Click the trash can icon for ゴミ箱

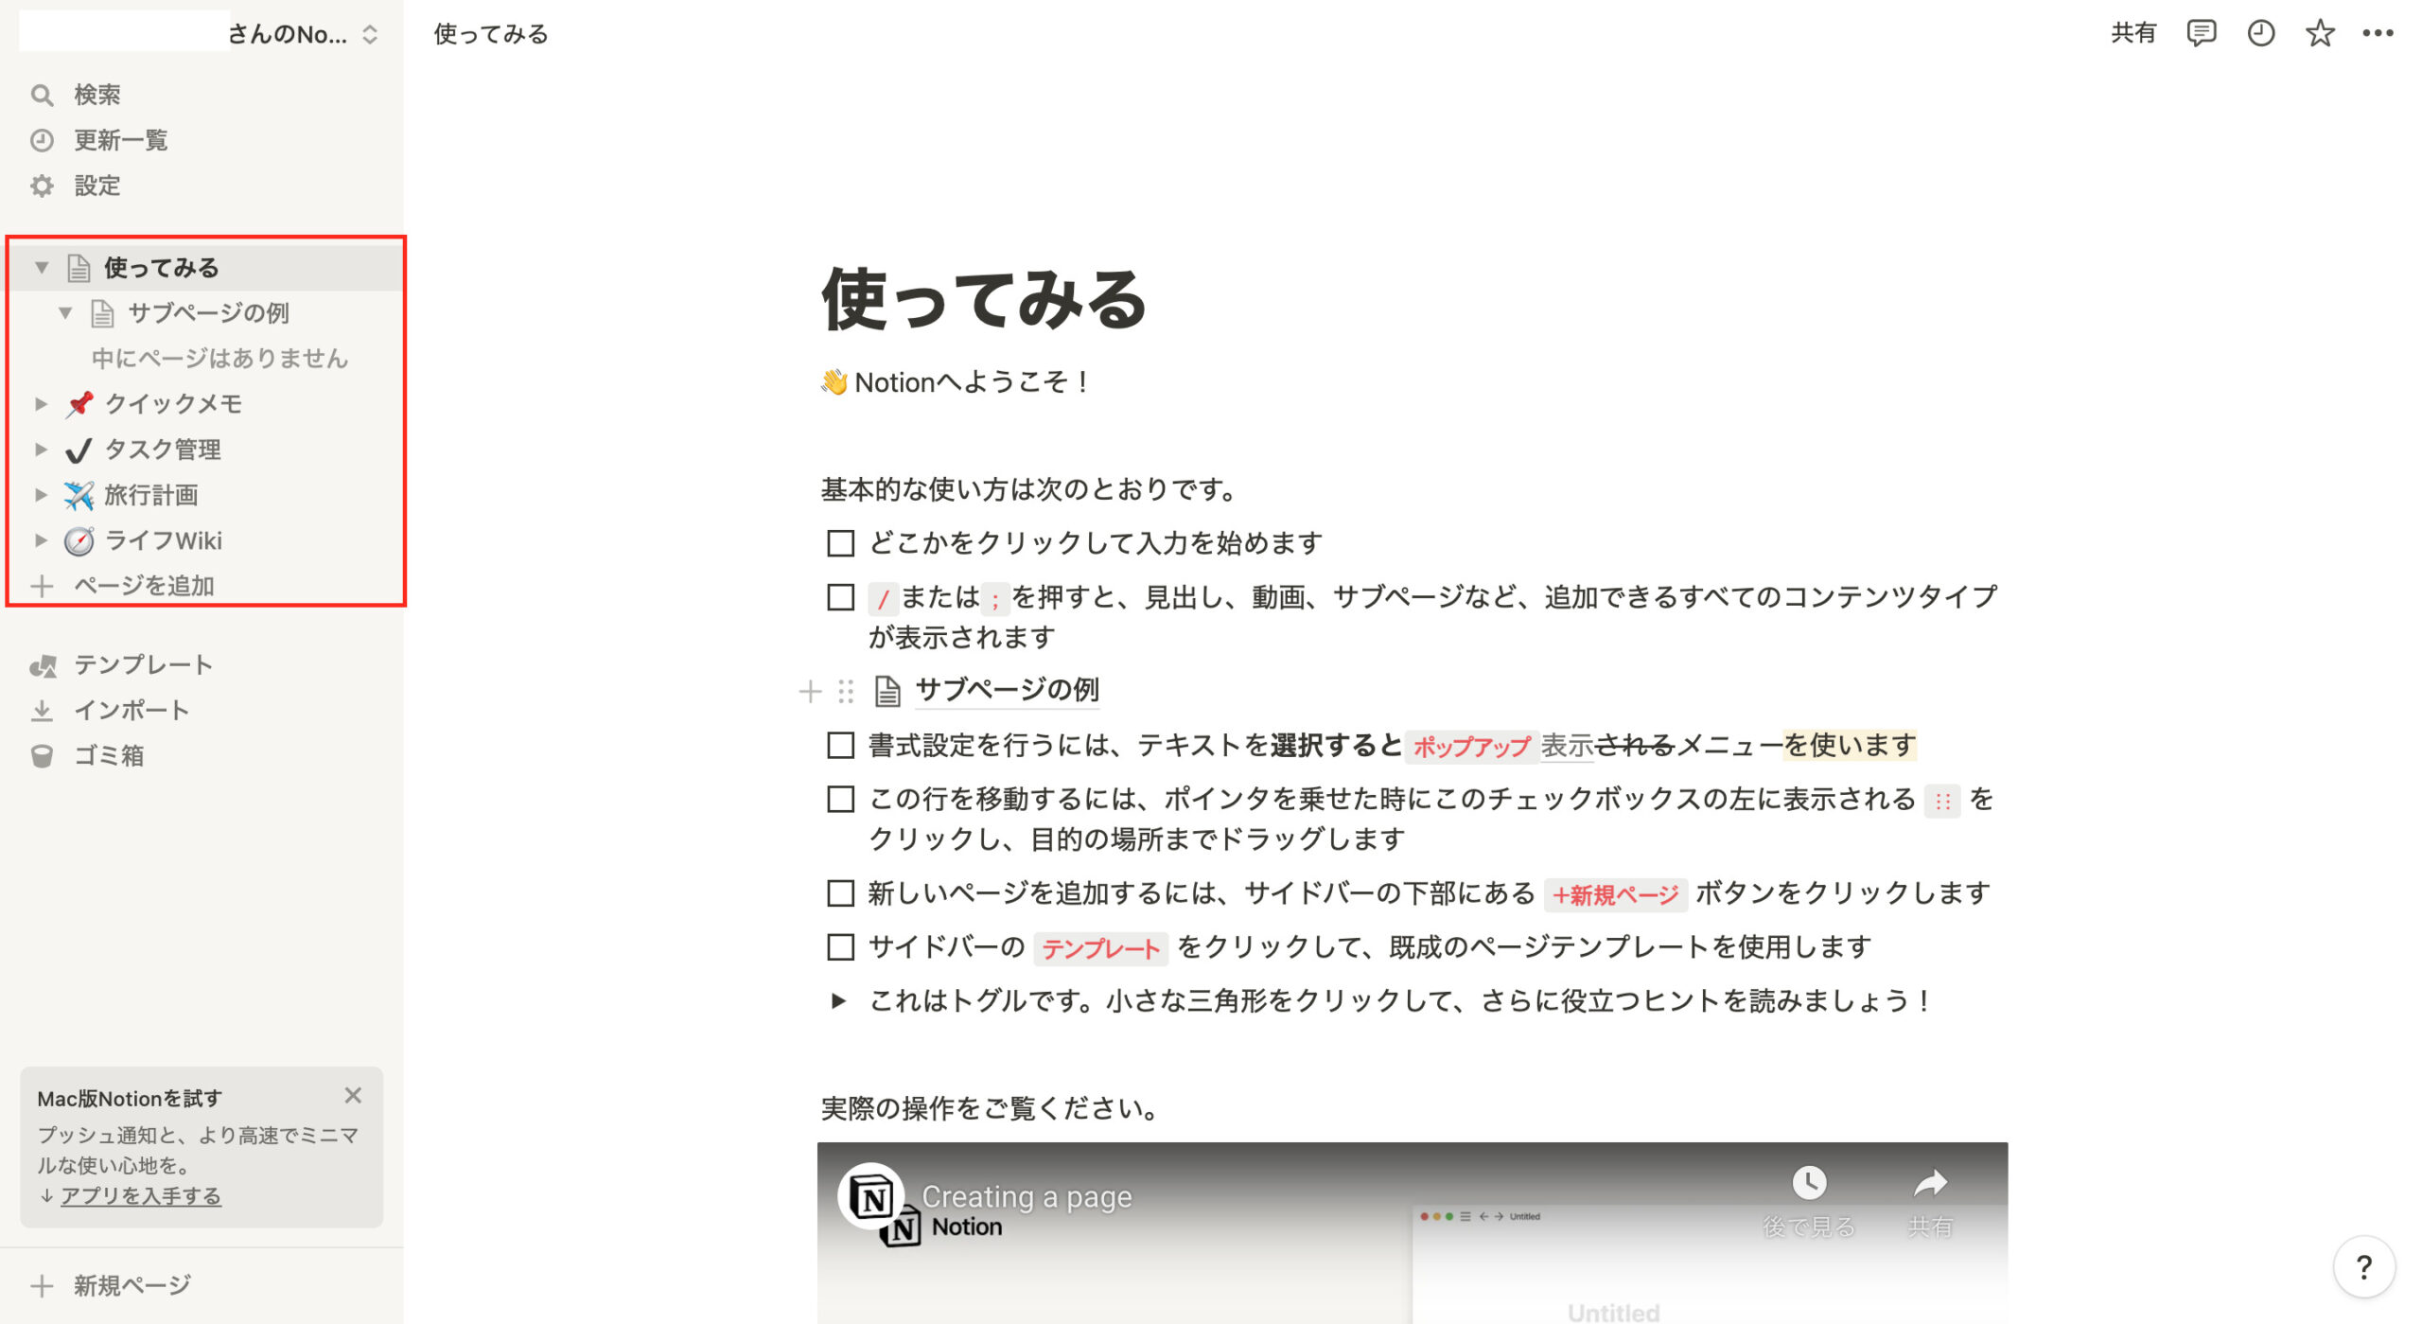(x=42, y=756)
